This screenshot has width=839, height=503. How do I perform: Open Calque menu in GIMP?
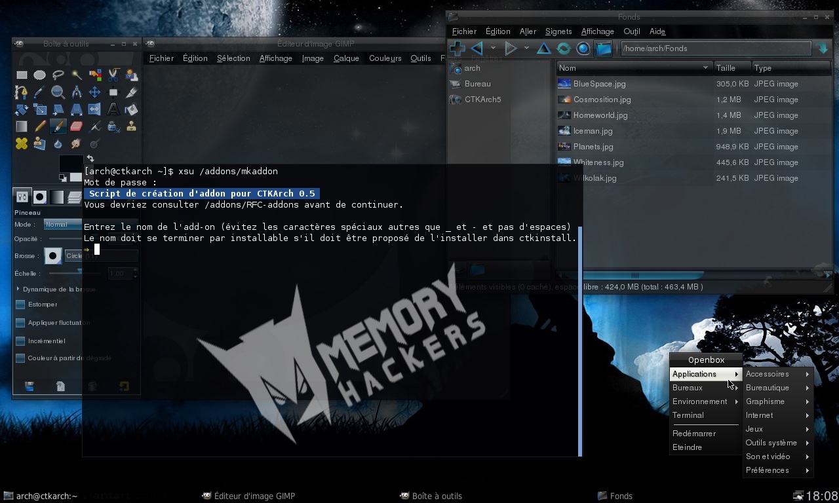click(x=346, y=58)
